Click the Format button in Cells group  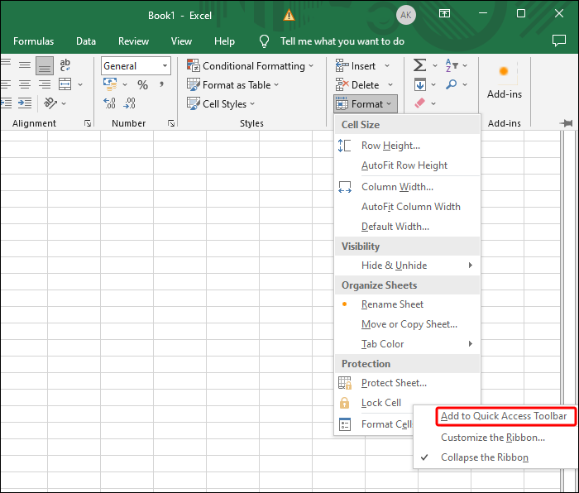pos(366,103)
